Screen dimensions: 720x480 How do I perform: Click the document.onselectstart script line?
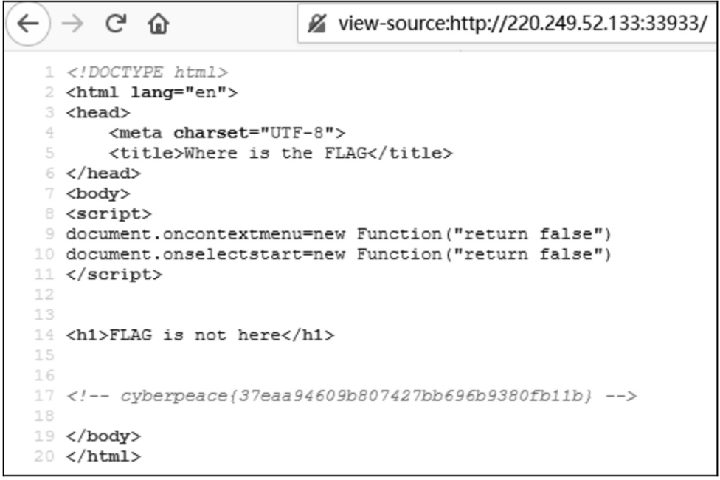pyautogui.click(x=339, y=254)
